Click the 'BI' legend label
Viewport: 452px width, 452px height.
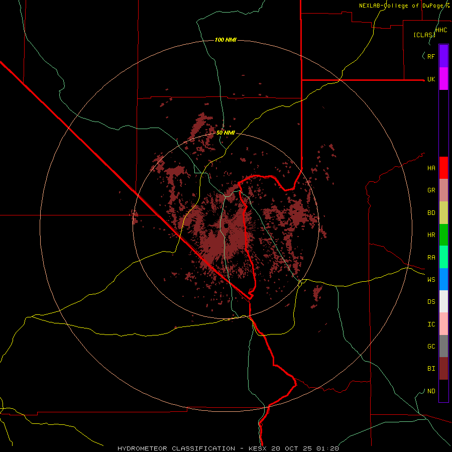pyautogui.click(x=431, y=369)
